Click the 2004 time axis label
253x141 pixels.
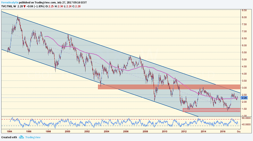click(x=106, y=131)
